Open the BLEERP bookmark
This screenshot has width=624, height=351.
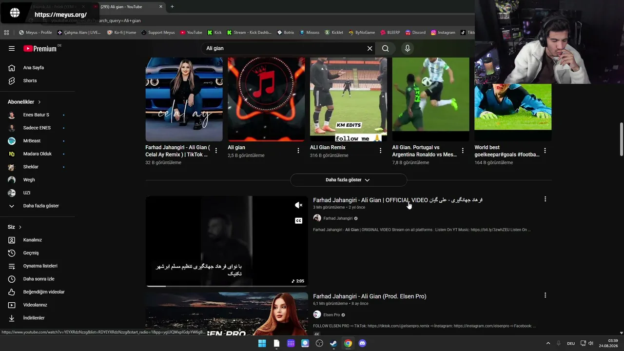pyautogui.click(x=390, y=33)
